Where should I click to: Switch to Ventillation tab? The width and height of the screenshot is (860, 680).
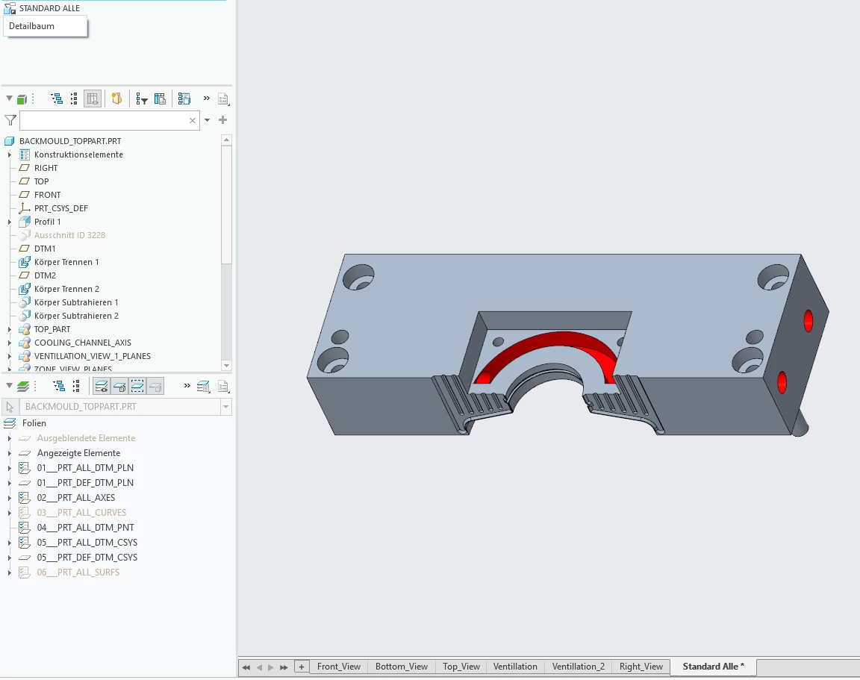[x=515, y=667]
